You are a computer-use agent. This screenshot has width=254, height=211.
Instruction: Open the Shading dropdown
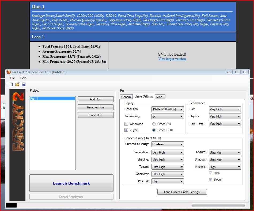point(168,159)
